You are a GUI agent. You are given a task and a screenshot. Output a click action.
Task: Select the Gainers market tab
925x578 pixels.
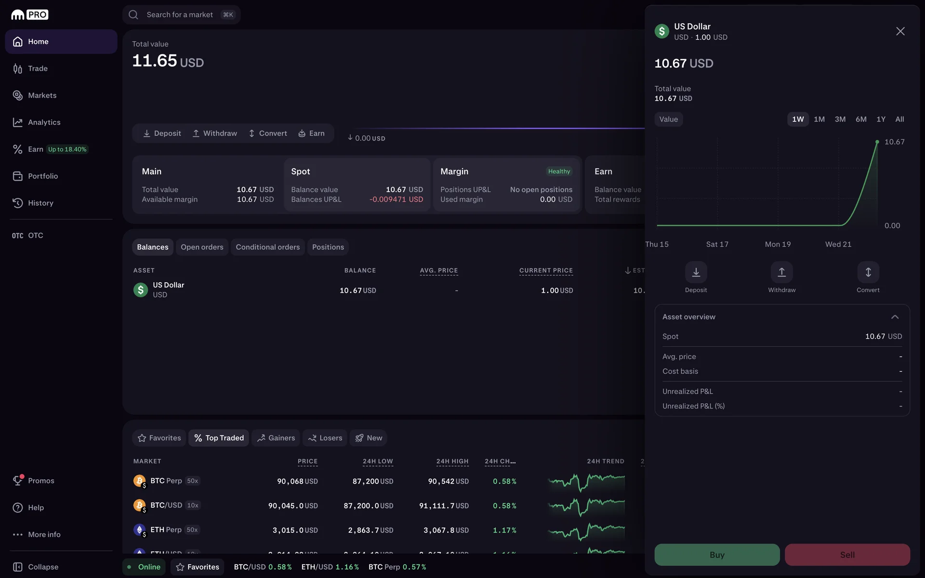pos(276,438)
